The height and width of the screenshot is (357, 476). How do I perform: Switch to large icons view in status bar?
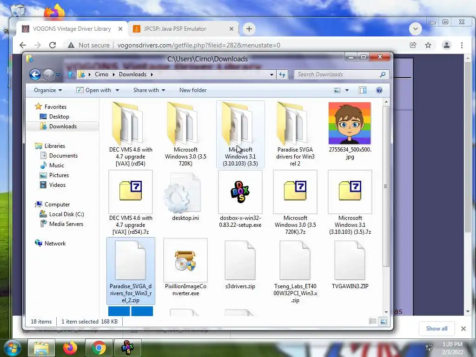pyautogui.click(x=383, y=321)
